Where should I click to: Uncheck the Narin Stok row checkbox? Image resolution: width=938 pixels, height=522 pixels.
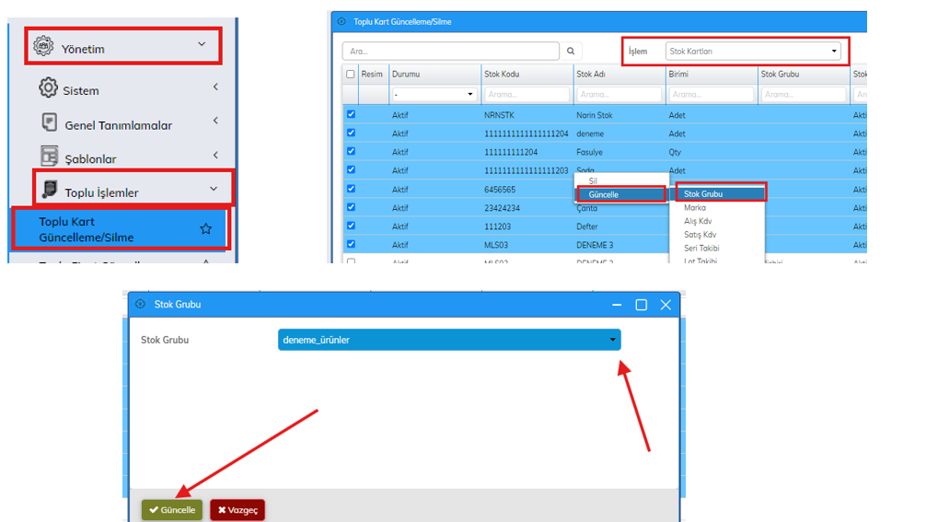[x=350, y=115]
